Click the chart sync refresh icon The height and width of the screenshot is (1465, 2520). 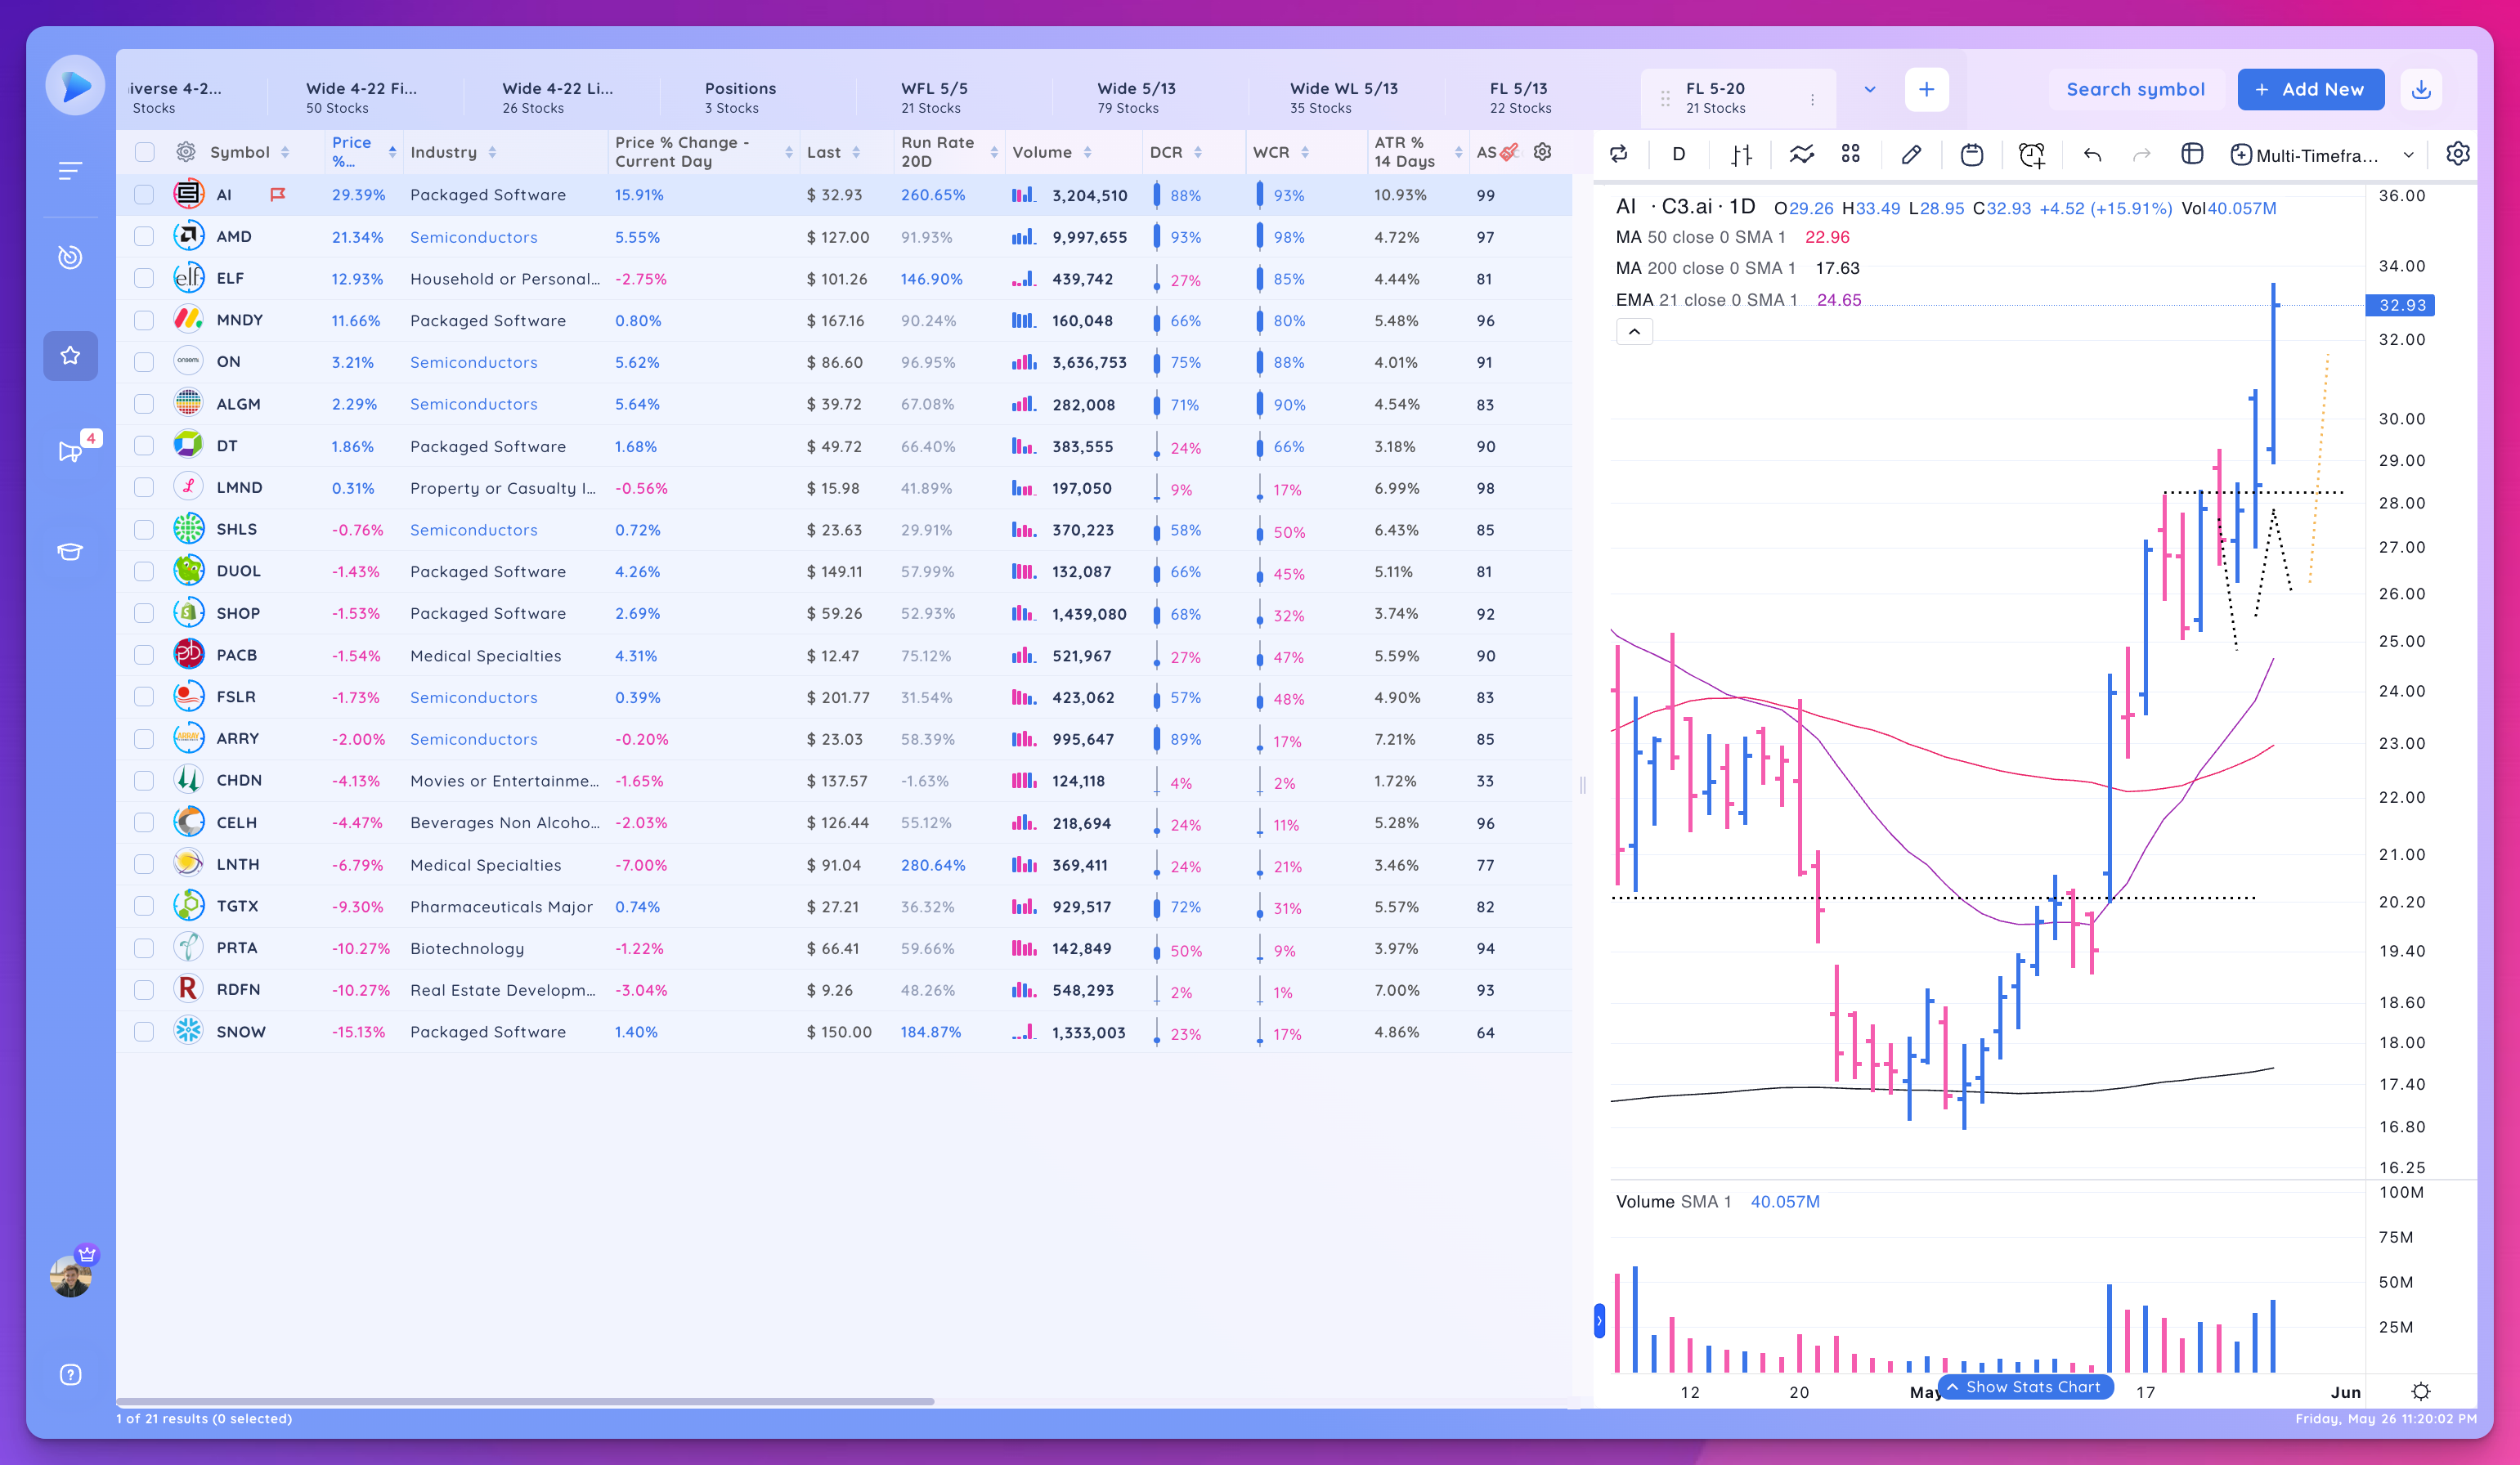(1619, 154)
